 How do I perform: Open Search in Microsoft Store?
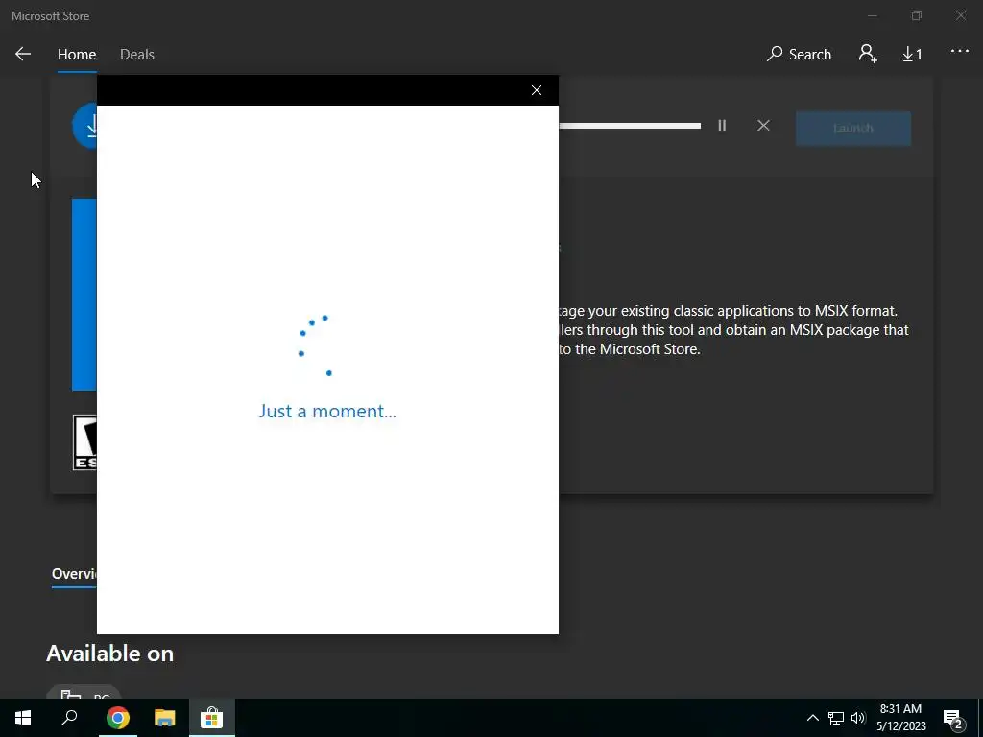click(800, 55)
